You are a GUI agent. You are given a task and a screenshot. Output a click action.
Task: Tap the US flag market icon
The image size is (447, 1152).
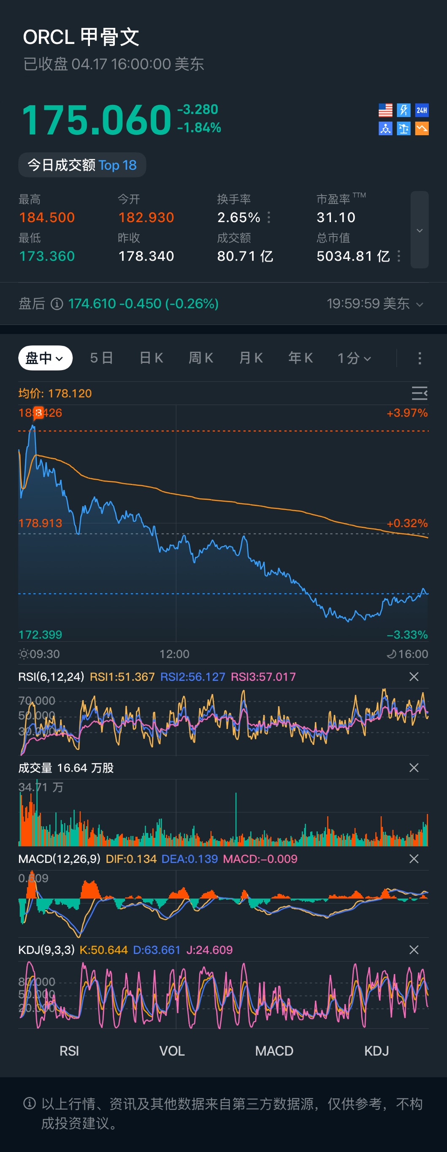click(385, 110)
